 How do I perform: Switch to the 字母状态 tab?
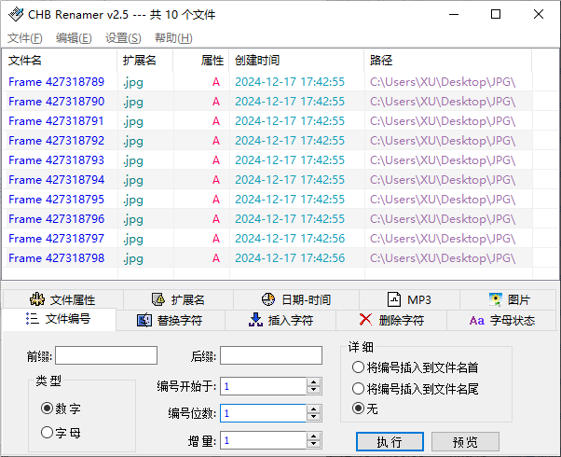[x=501, y=321]
